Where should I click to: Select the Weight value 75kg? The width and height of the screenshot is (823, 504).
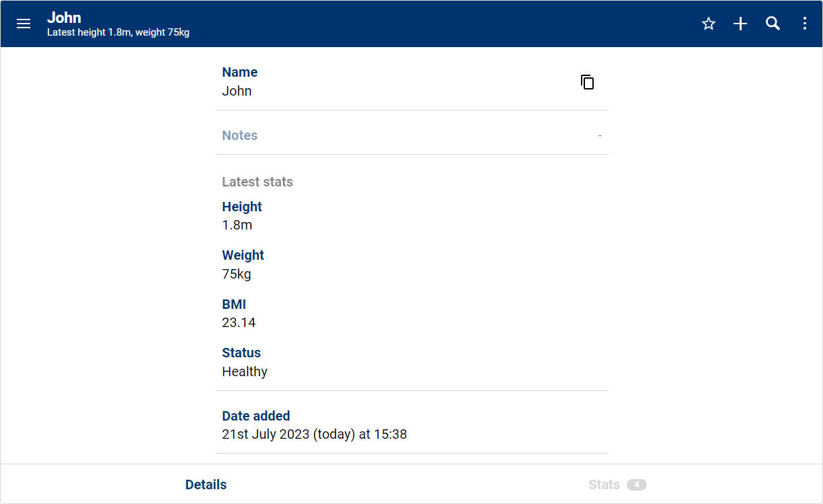click(x=236, y=274)
